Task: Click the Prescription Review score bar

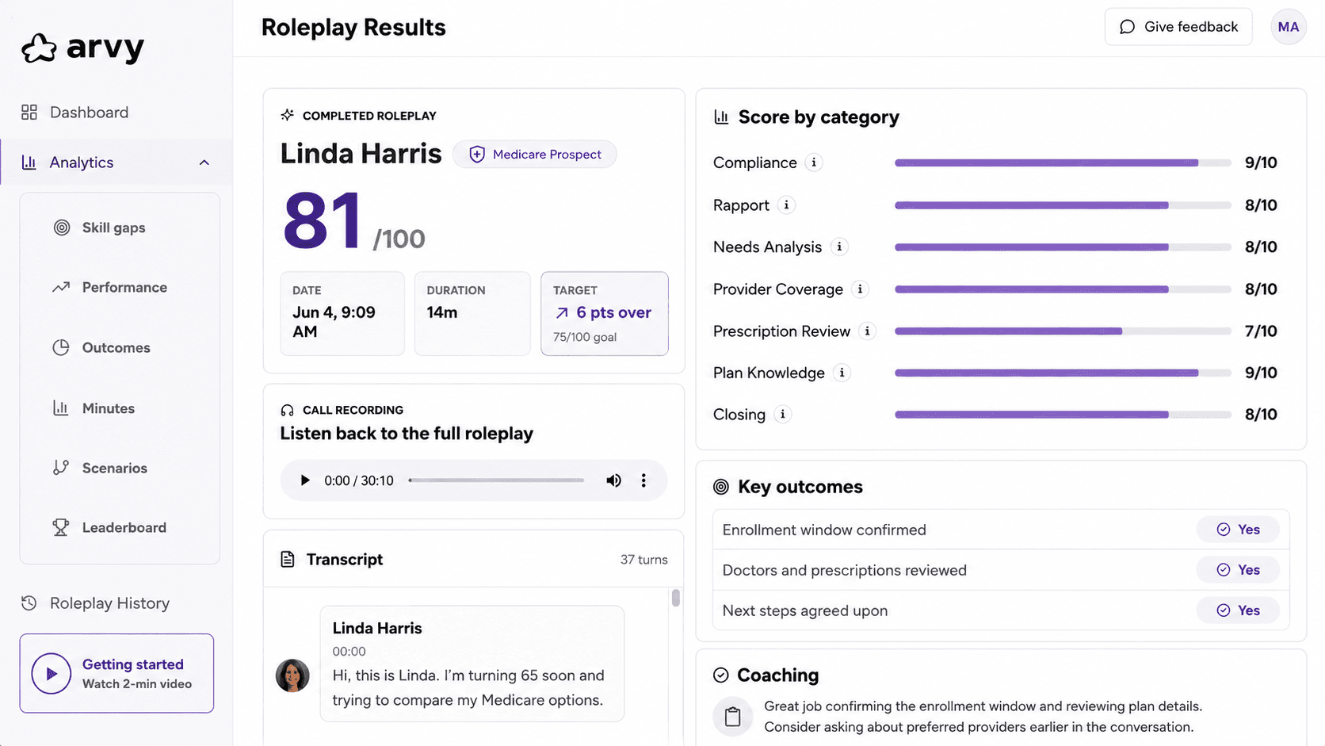Action: (1063, 331)
